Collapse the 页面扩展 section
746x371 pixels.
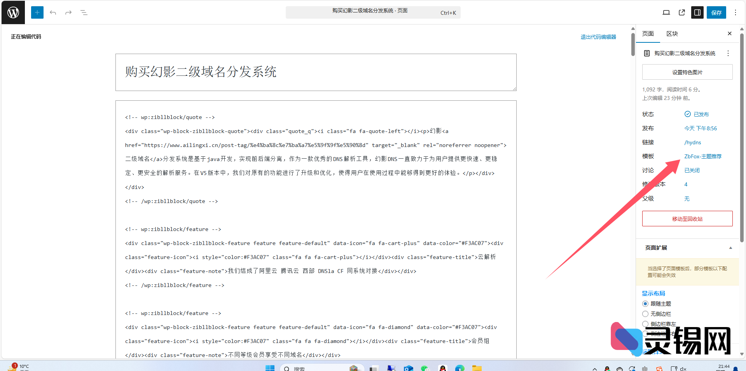click(x=730, y=248)
